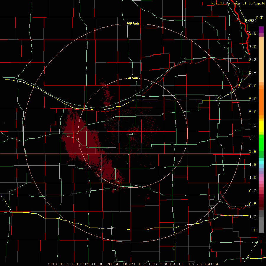The width and height of the screenshot is (266, 266).
Task: Click the [PHAS] legend header
Action: point(250,20)
